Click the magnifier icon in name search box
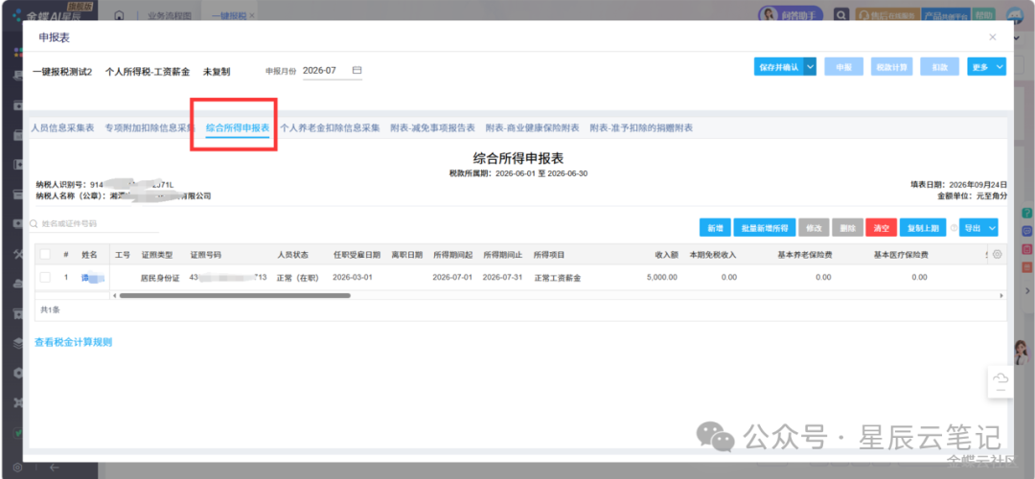The height and width of the screenshot is (479, 1035). point(34,223)
